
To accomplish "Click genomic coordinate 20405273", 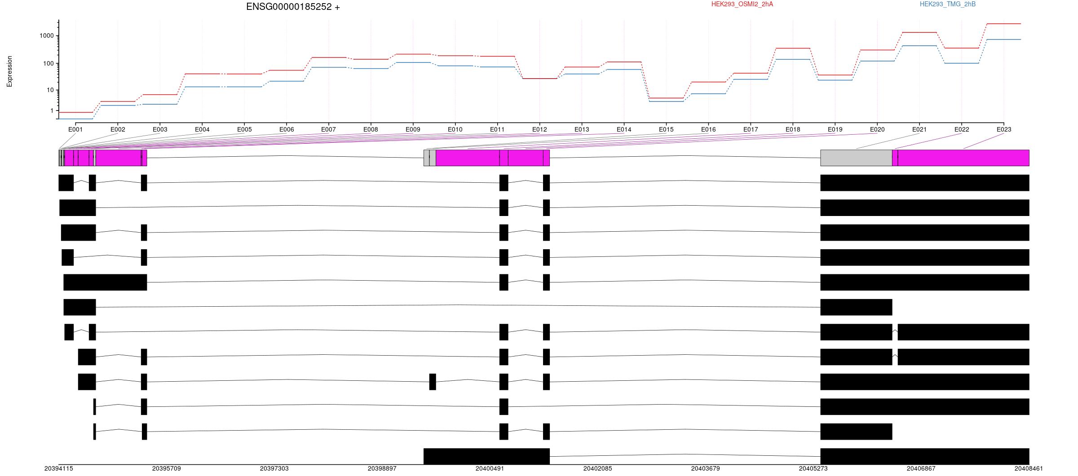I will point(813,468).
